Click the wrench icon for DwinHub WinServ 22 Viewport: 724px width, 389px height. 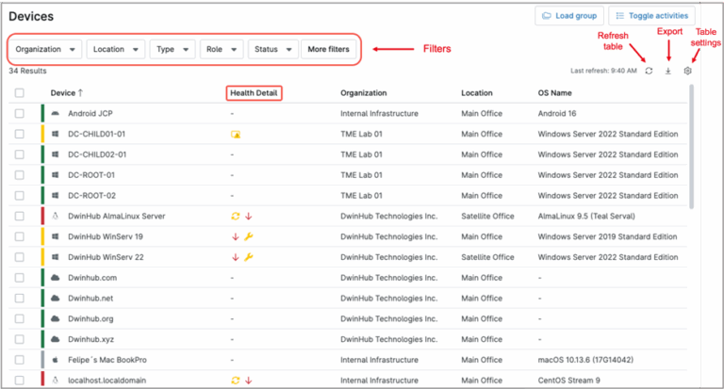[x=249, y=257]
